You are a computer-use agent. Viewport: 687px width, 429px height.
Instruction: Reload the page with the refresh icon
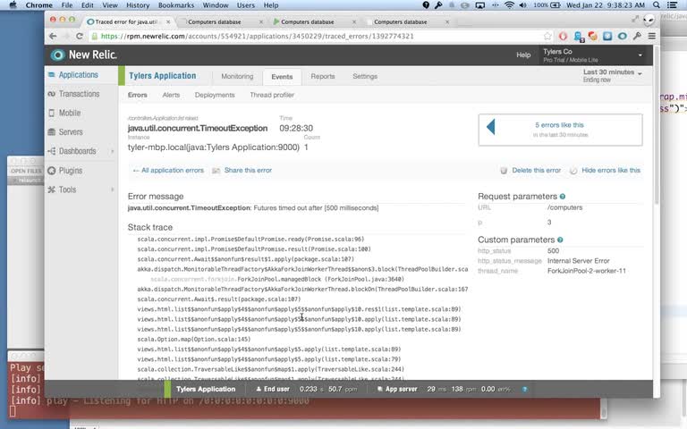tap(80, 37)
